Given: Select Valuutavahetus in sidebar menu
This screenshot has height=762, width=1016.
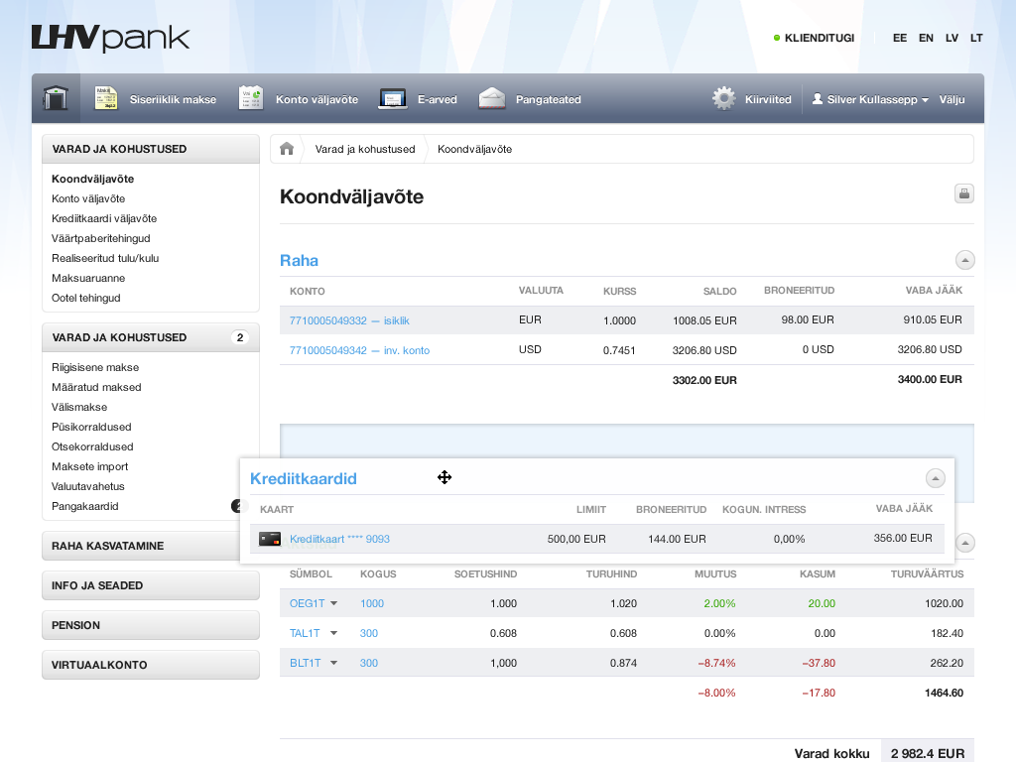Looking at the screenshot, I should [88, 486].
